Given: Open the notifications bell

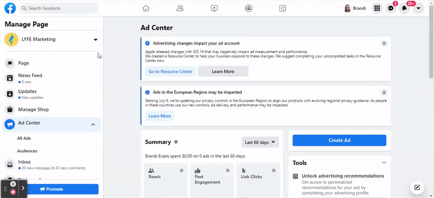Looking at the screenshot, I should point(404,8).
